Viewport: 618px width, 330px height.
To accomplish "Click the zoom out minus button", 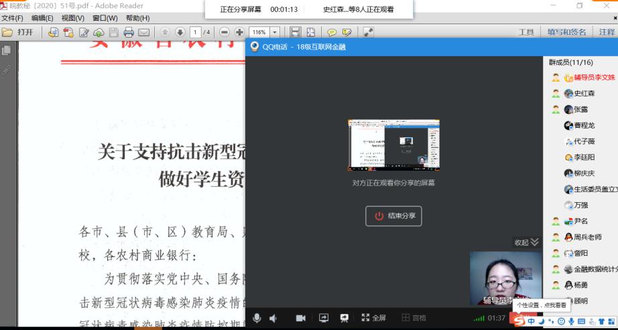I will click(225, 32).
